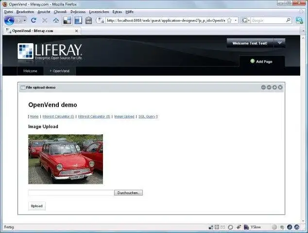Click the Durchsuchen... browse button

[128, 193]
